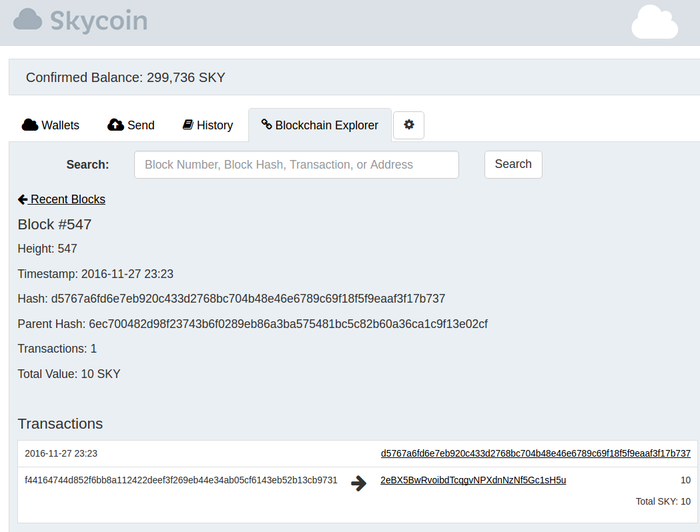Screen dimensions: 700x532
Task: Click the Confirmed Balance text
Action: [125, 77]
